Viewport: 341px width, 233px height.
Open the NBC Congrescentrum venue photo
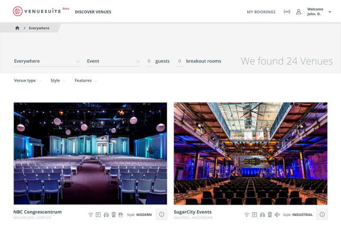pyautogui.click(x=90, y=154)
